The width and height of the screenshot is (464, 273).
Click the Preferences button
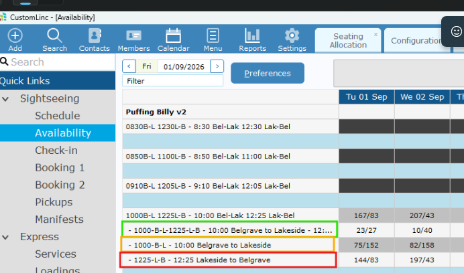268,73
